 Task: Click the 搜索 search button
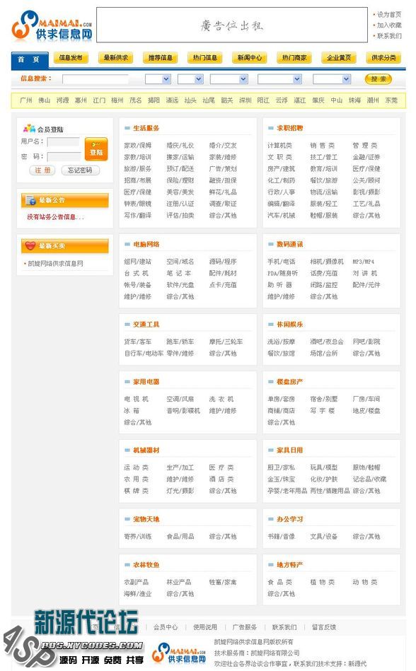[379, 79]
